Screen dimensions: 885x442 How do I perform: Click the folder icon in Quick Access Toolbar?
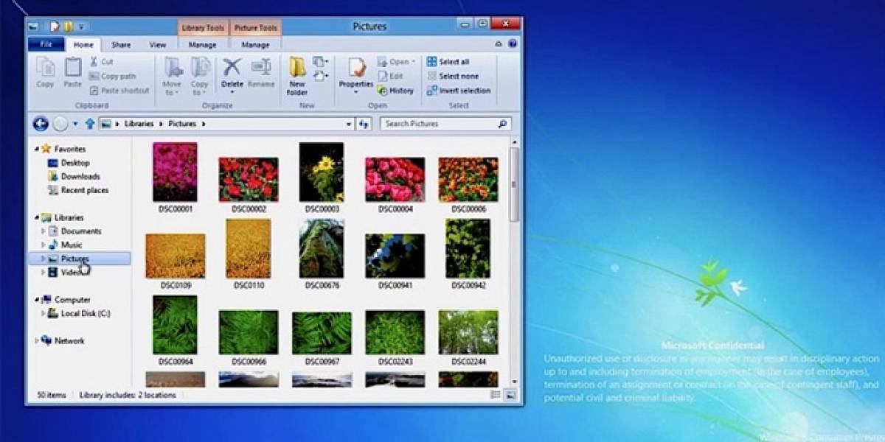pyautogui.click(x=67, y=27)
